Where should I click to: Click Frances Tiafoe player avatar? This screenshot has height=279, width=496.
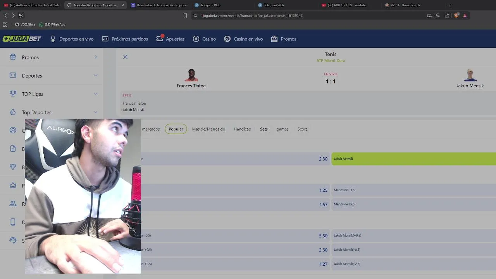[191, 75]
